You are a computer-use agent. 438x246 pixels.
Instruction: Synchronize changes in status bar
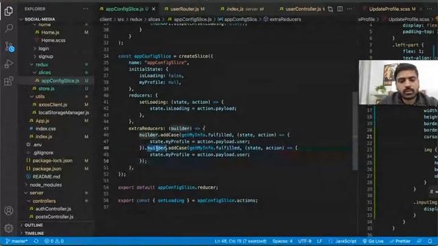click(36, 241)
